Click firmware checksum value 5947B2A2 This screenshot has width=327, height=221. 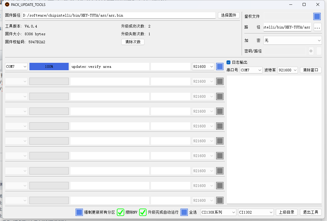[x=37, y=42]
